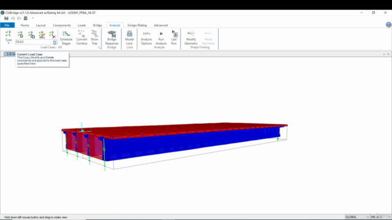The height and width of the screenshot is (220, 392).
Task: Open the quick access toolbar customize arrow
Action: click(x=32, y=18)
